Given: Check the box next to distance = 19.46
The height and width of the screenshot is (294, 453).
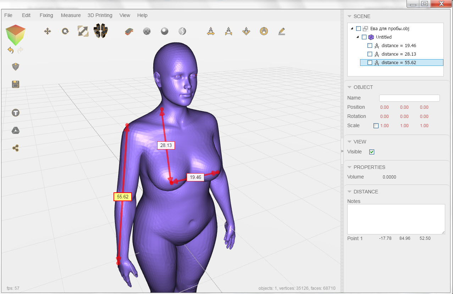Looking at the screenshot, I should click(370, 46).
